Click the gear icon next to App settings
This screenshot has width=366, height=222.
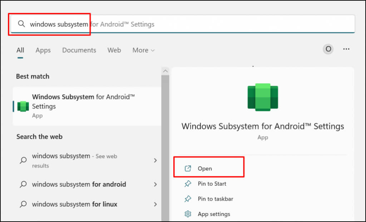[188, 214]
